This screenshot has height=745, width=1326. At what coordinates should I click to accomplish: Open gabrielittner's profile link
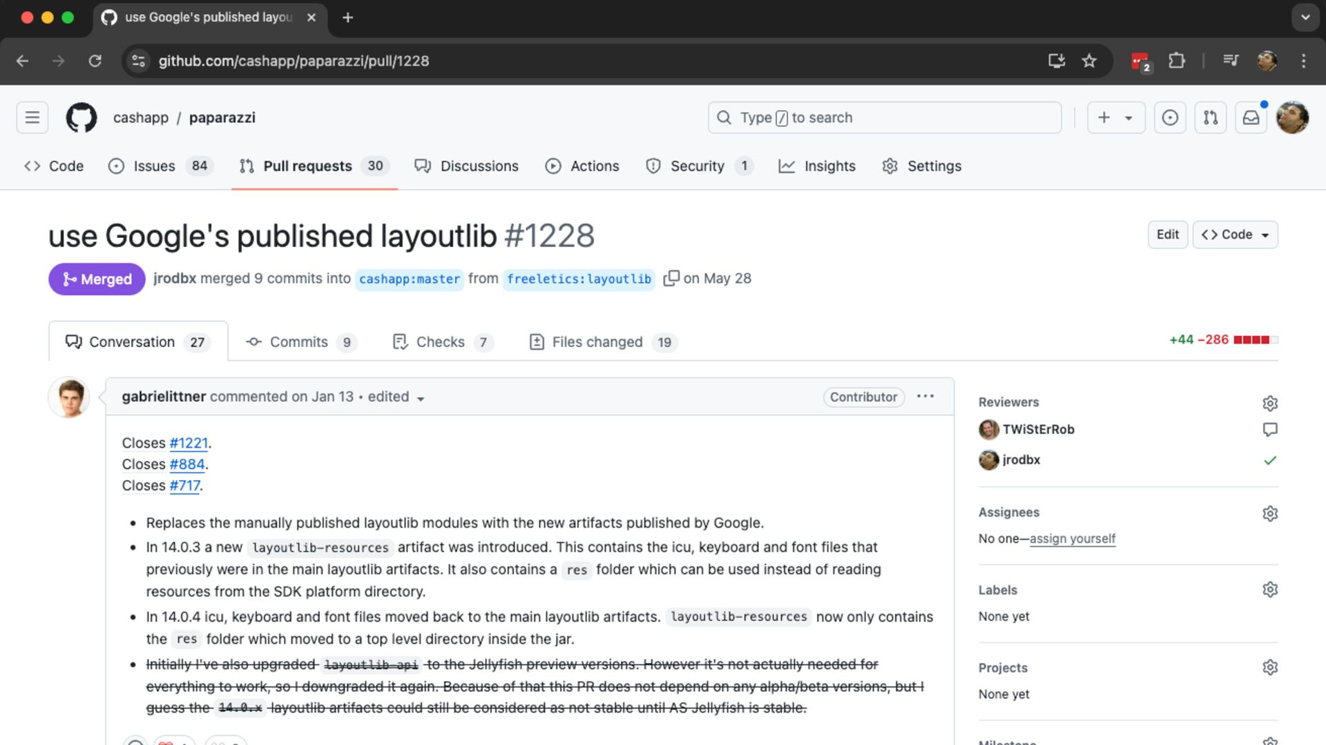tap(164, 397)
